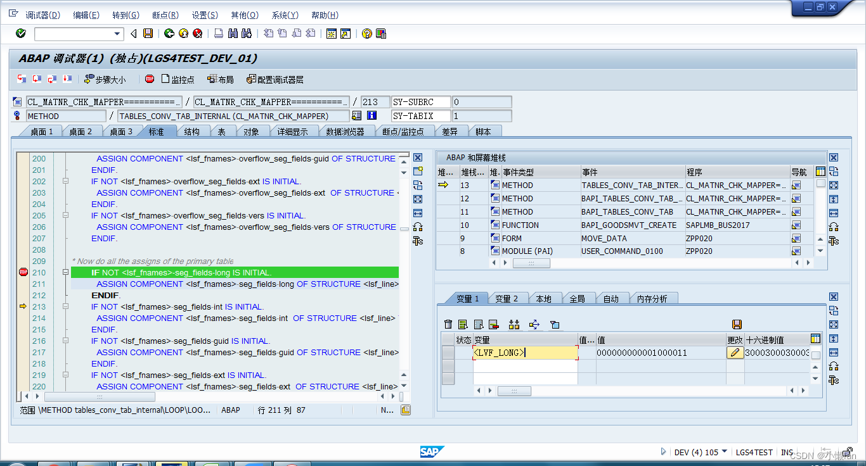Click the 配置调试器层 button
The image size is (866, 466).
tap(275, 80)
